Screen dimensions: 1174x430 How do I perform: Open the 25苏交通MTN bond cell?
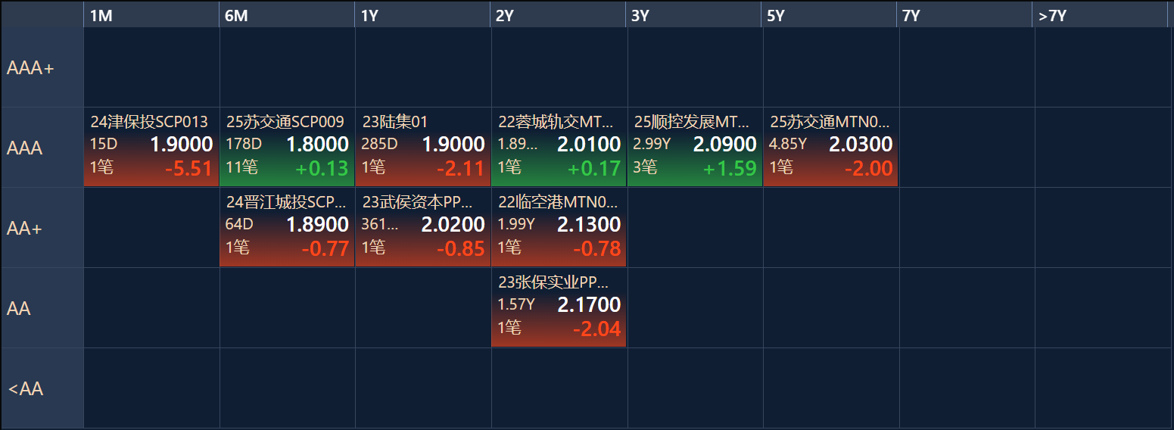[x=830, y=147]
